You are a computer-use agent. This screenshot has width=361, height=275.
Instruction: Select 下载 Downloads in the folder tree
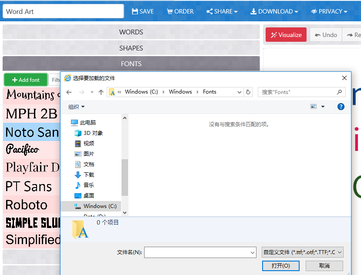pyautogui.click(x=89, y=174)
